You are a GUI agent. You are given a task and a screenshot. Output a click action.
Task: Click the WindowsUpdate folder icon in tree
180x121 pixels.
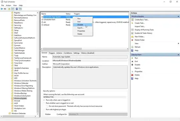12,98
